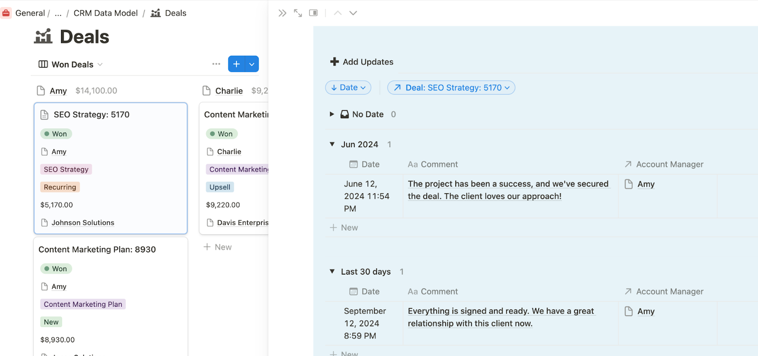This screenshot has width=758, height=356.
Task: Go to previous record with up chevron
Action: pyautogui.click(x=338, y=13)
